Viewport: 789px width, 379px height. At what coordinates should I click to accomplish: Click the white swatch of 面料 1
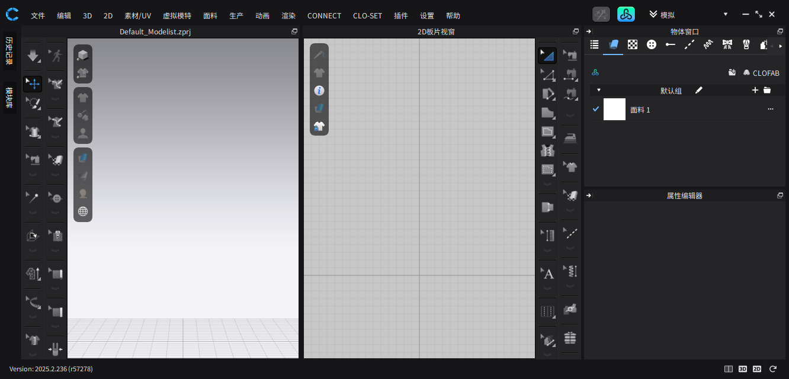[614, 109]
